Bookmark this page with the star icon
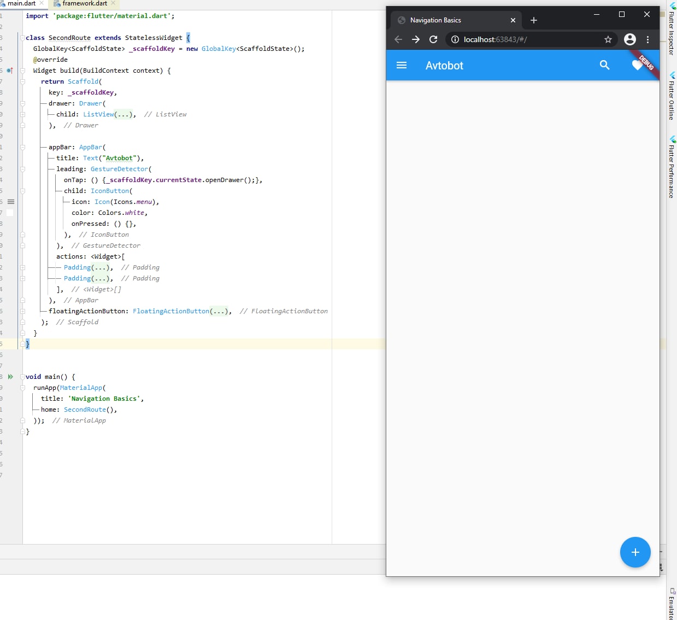Screen dimensions: 677x620 608,39
